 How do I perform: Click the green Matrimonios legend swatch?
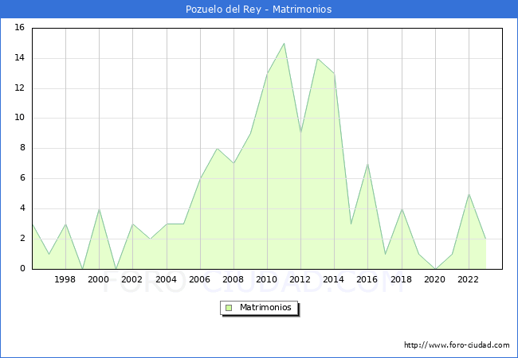tap(228, 307)
